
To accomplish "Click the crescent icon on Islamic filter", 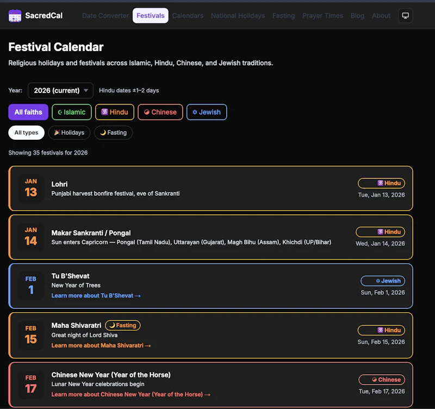I will coord(60,112).
